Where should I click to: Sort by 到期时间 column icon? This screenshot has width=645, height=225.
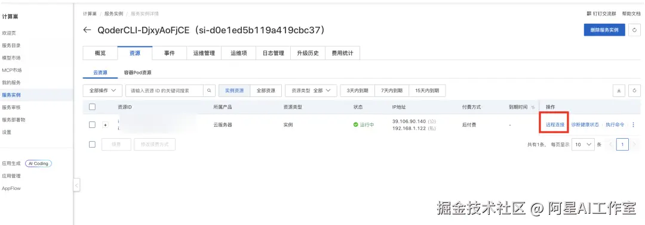point(533,107)
